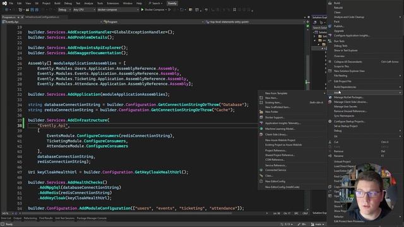This screenshot has height=227, width=404.
Task: Click the New EditorConfig file icon
Action: [x=261, y=182]
